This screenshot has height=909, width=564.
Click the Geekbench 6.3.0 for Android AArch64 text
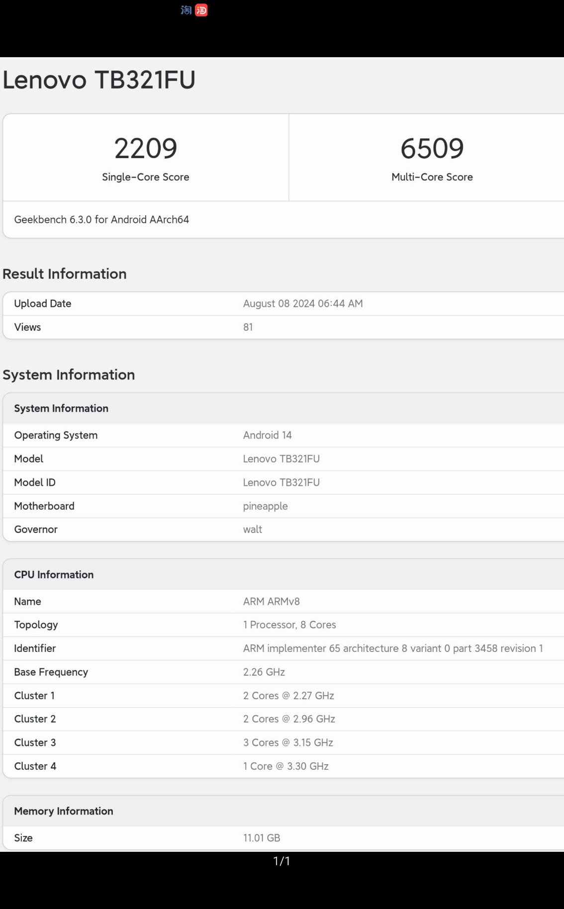(x=101, y=220)
